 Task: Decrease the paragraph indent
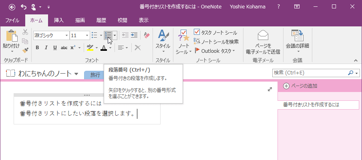[x=125, y=35]
